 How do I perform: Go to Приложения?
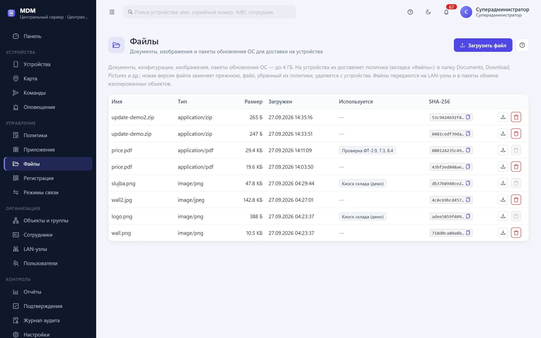(x=48, y=149)
